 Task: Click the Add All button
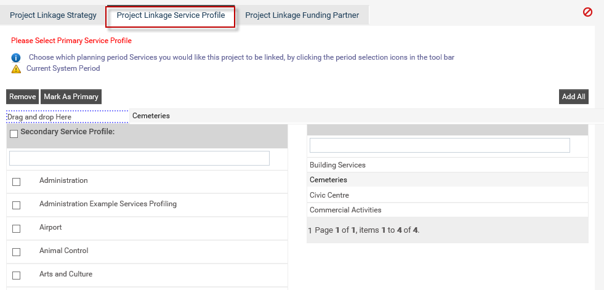pyautogui.click(x=574, y=97)
